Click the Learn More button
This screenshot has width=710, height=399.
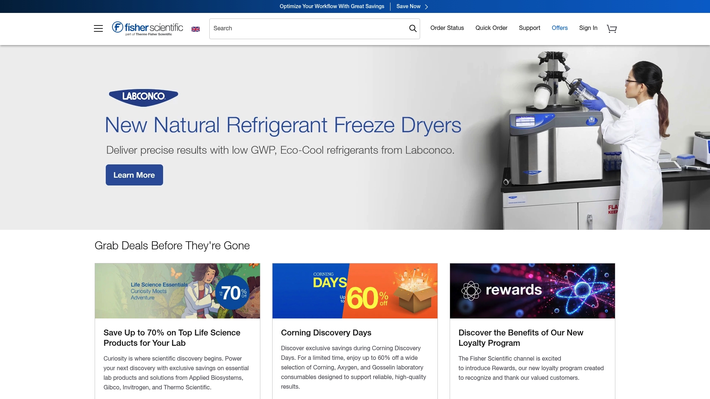coord(134,175)
